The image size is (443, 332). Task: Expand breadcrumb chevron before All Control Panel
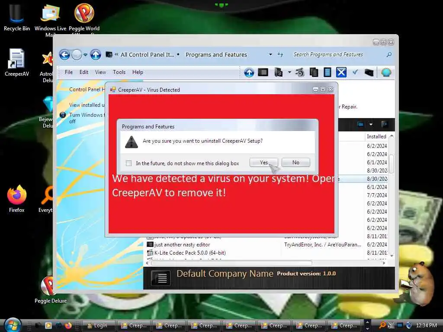coord(116,54)
